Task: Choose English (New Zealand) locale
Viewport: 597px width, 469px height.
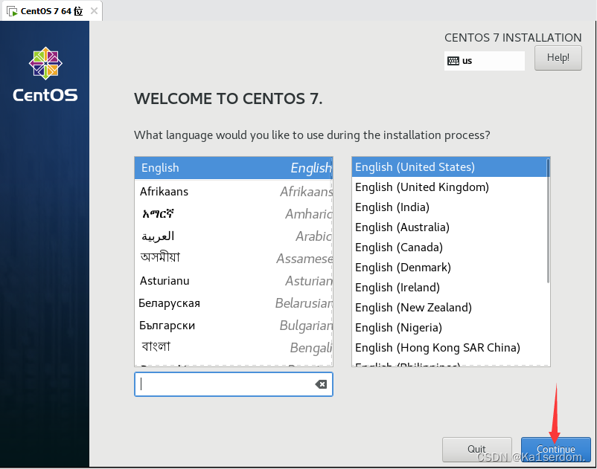Action: pyautogui.click(x=450, y=308)
